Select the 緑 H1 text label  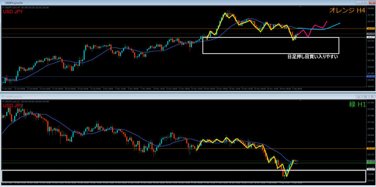click(357, 104)
